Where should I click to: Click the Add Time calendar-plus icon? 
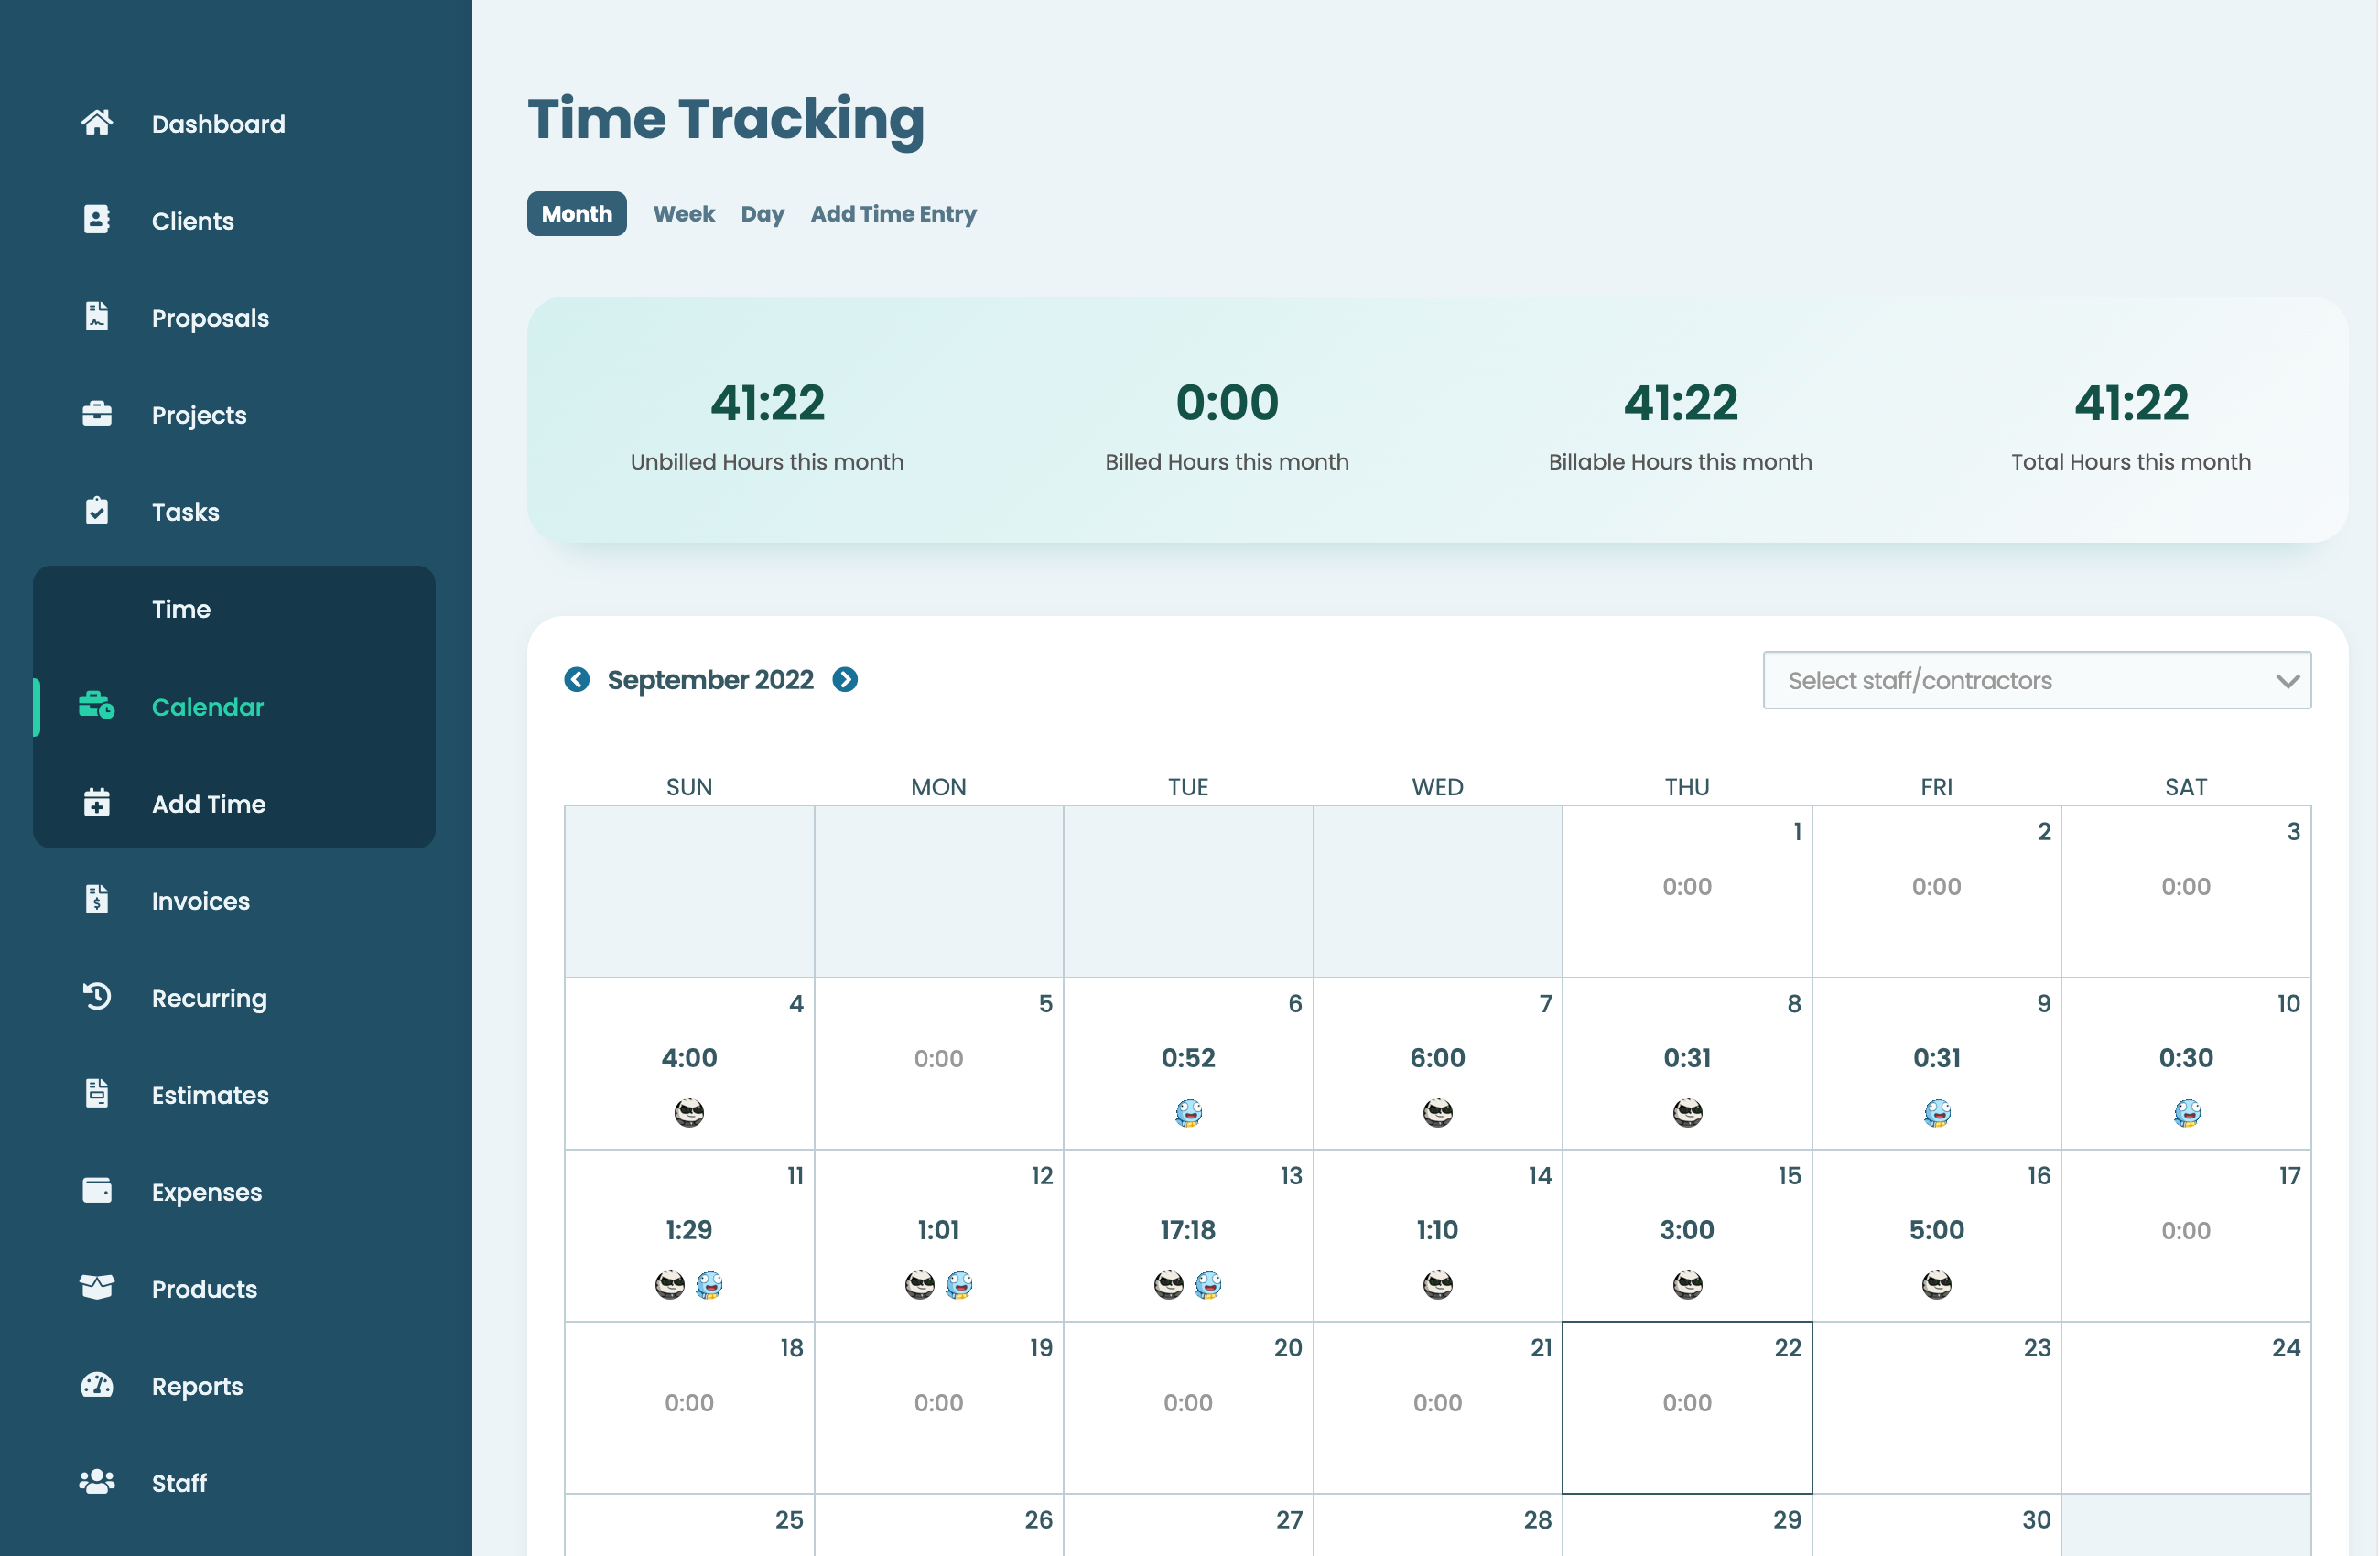[97, 803]
